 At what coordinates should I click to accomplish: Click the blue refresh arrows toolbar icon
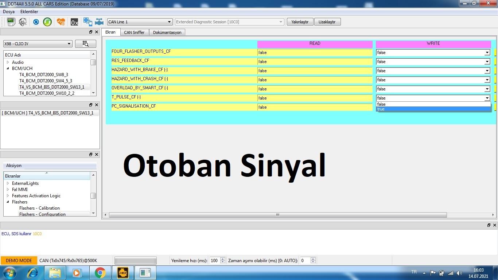click(36, 22)
